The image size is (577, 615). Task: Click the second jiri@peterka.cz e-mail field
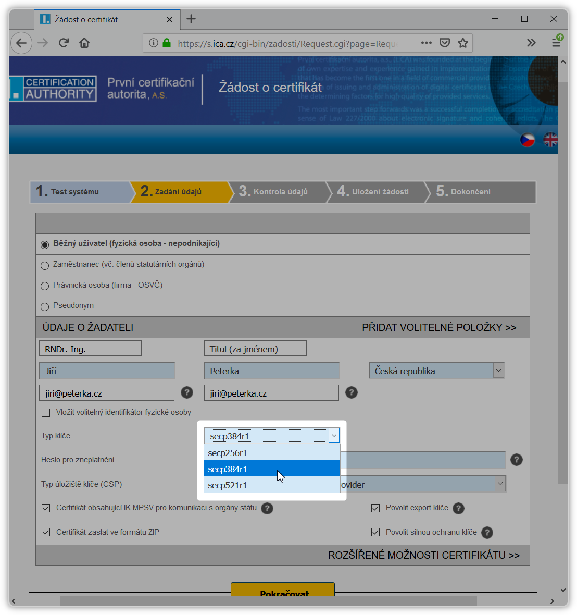tap(271, 393)
